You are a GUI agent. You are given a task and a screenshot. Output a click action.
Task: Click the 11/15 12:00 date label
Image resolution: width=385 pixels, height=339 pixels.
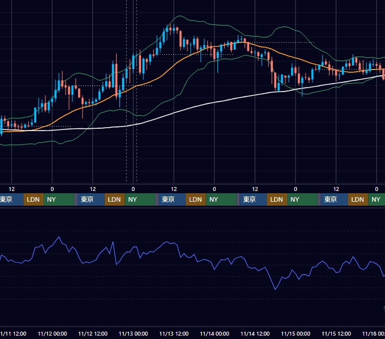tap(336, 333)
